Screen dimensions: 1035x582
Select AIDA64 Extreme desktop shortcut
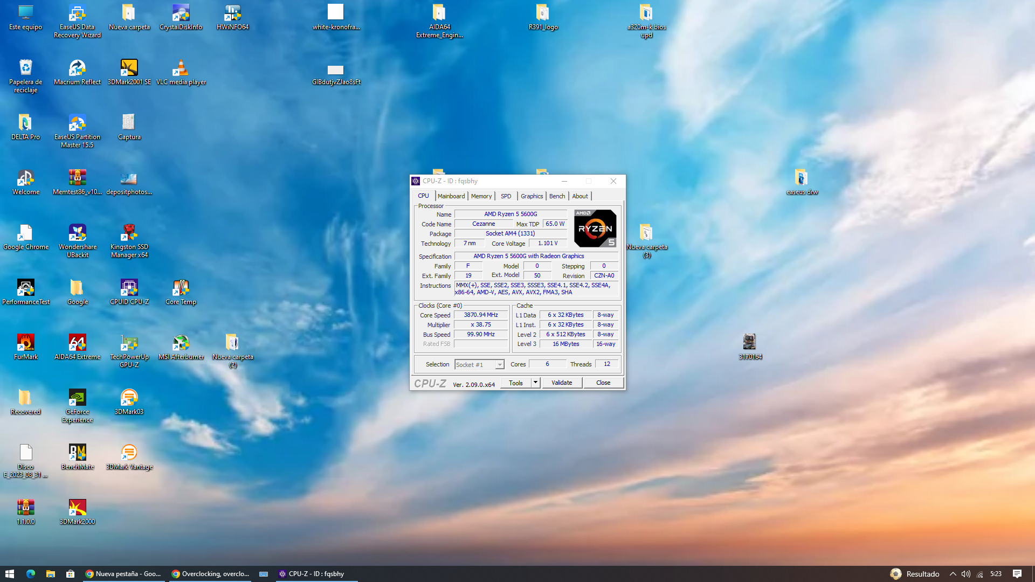click(77, 347)
